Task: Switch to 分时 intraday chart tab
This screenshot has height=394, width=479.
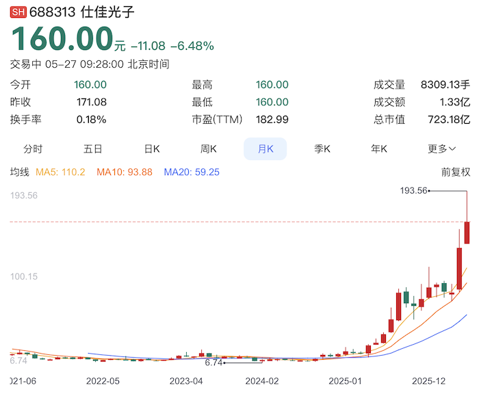Action: 33,149
